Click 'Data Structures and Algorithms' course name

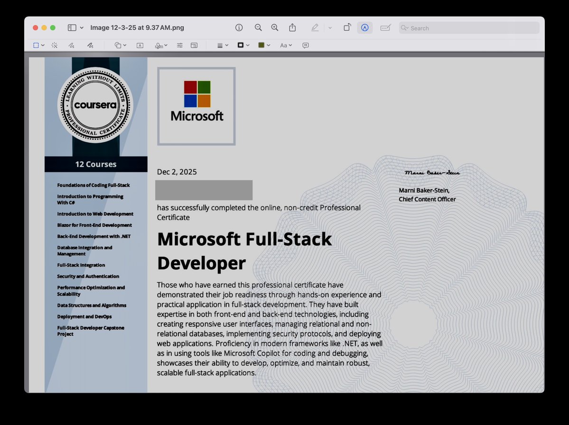tap(92, 305)
